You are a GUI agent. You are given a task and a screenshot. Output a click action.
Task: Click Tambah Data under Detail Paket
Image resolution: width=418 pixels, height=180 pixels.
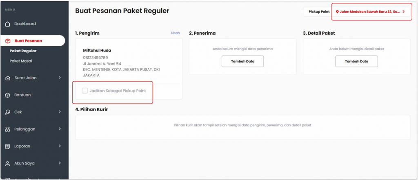pos(356,61)
